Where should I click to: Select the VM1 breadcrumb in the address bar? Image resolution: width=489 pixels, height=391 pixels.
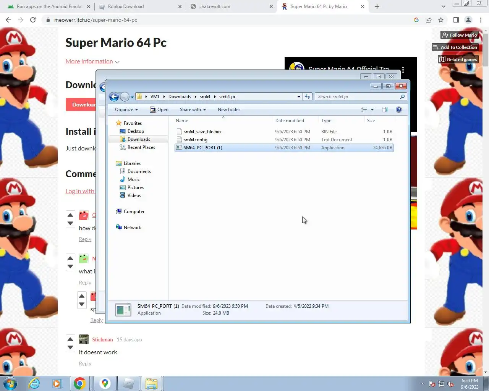pyautogui.click(x=155, y=97)
